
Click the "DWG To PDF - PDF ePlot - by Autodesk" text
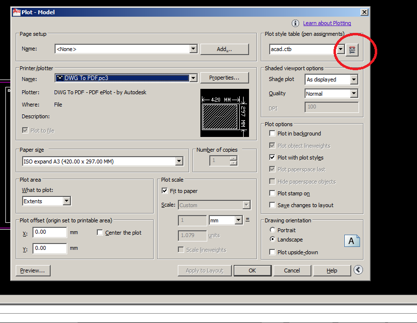coord(100,92)
